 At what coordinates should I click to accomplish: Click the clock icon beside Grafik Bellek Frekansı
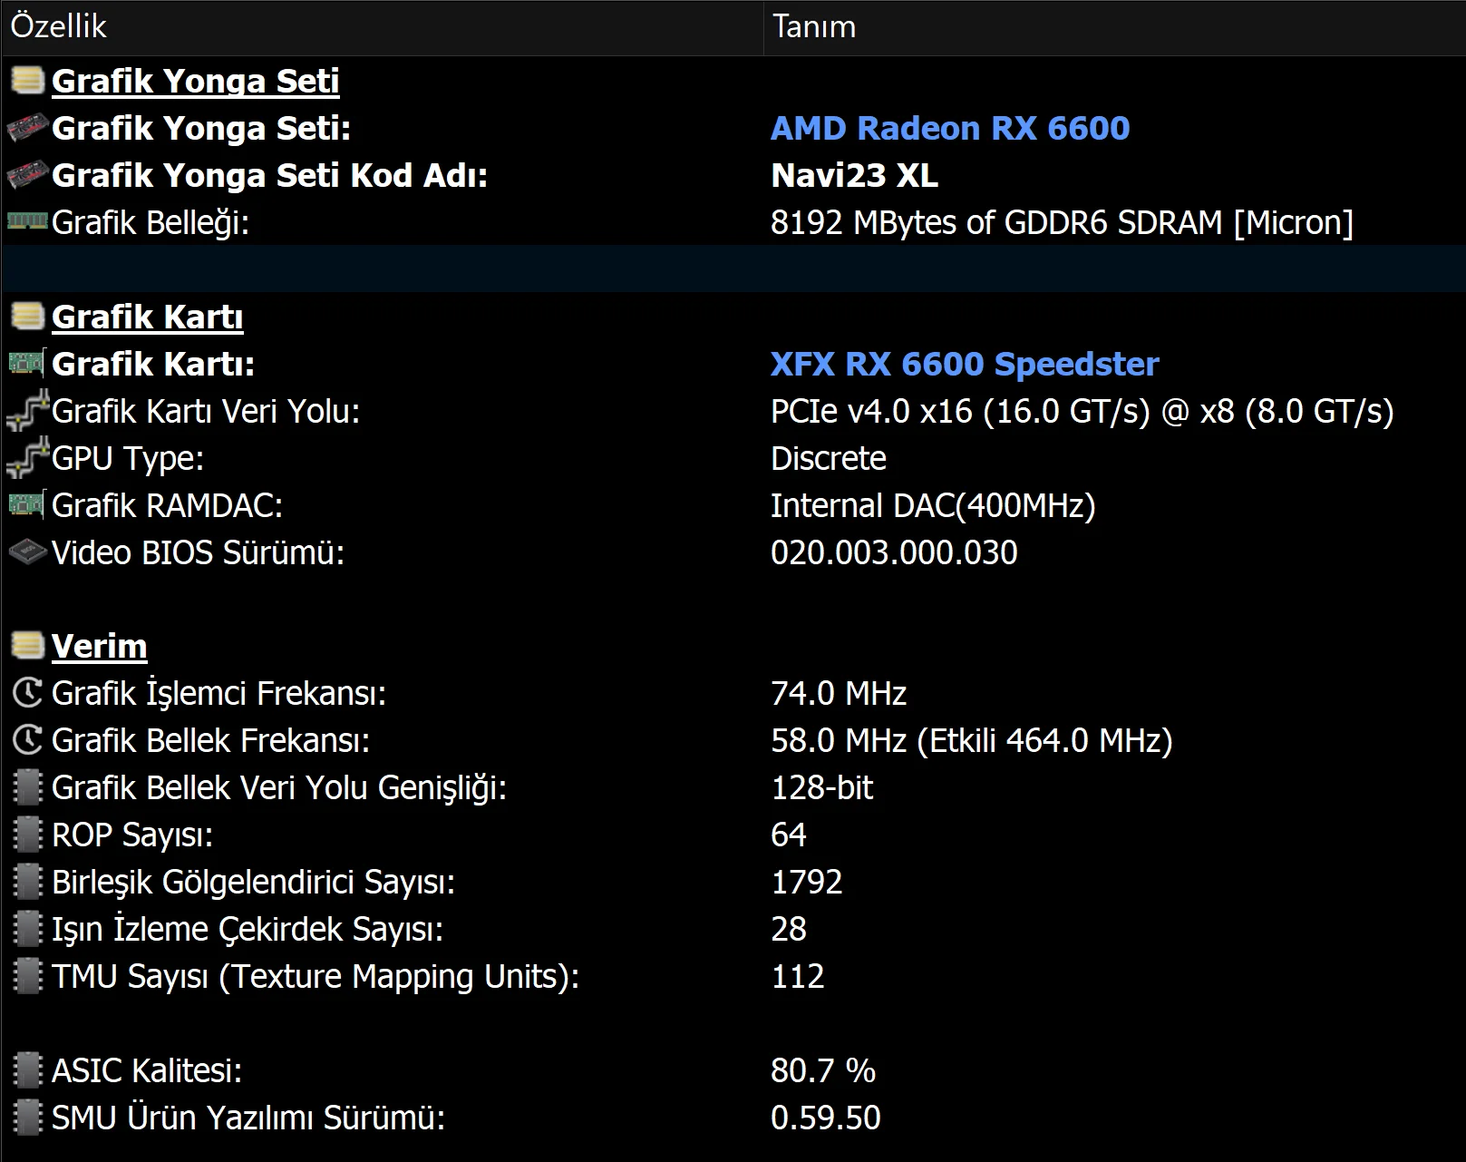(27, 740)
